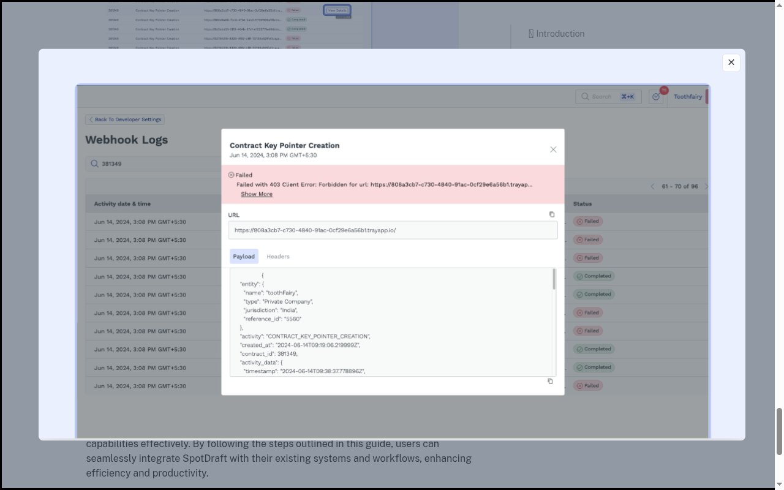Click the Contract Key Pointer Creation dialog title

pos(284,145)
